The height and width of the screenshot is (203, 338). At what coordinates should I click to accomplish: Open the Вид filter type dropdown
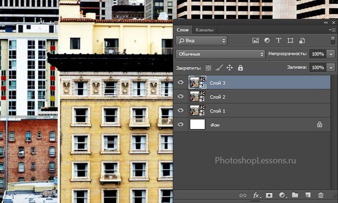click(x=201, y=41)
